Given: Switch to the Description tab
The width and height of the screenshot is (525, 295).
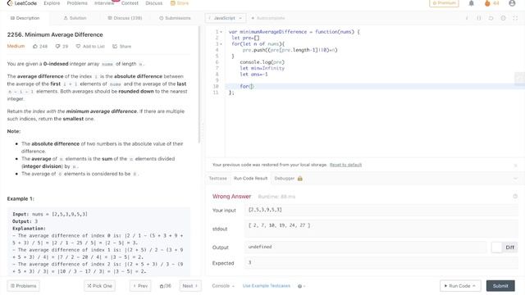Looking at the screenshot, I should (25, 18).
